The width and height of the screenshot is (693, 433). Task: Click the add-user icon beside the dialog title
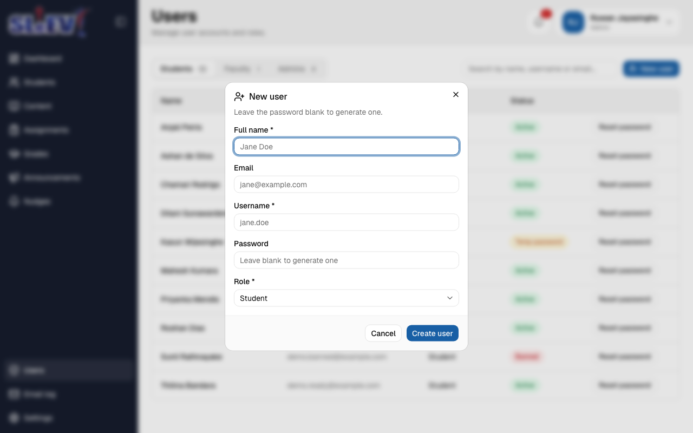coord(239,97)
